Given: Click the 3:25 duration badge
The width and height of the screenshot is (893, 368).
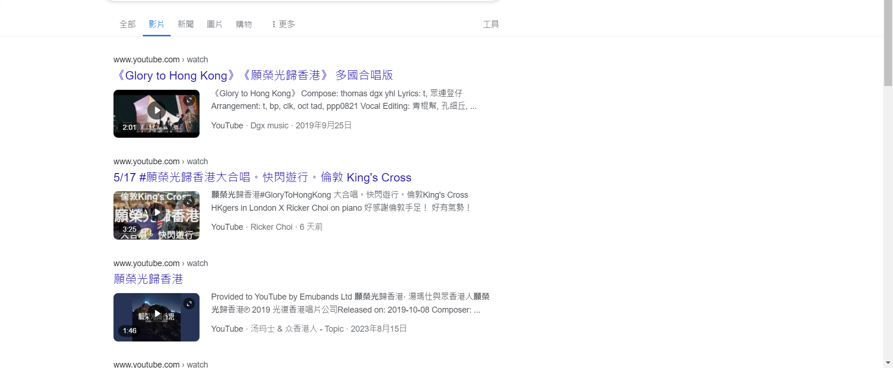Looking at the screenshot, I should pyautogui.click(x=129, y=229).
